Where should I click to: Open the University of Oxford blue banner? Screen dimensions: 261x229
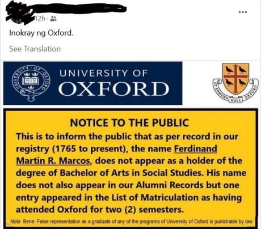(x=93, y=83)
